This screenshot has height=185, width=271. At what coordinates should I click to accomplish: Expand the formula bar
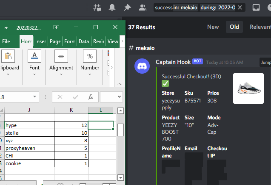tap(119, 97)
